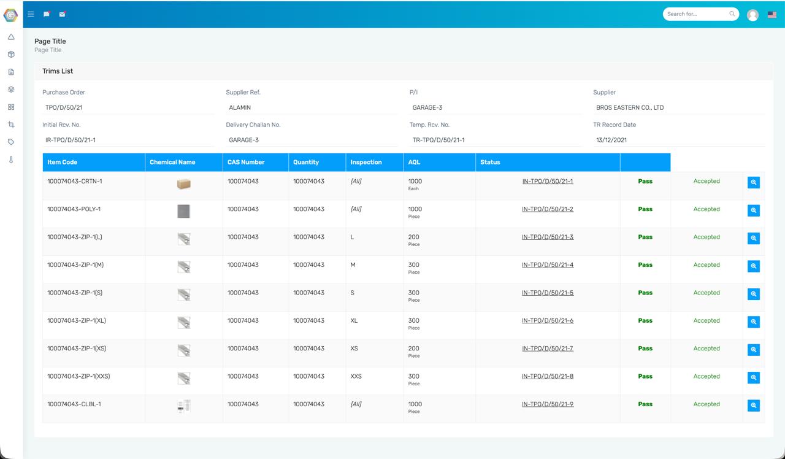Click the grid squares icon in sidebar
This screenshot has height=459, width=785.
[11, 107]
